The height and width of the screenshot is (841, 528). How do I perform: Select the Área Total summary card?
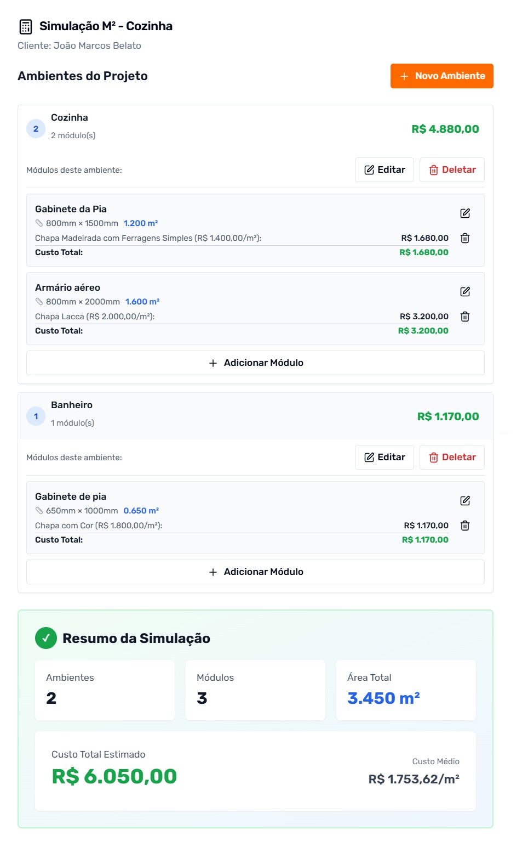(406, 690)
